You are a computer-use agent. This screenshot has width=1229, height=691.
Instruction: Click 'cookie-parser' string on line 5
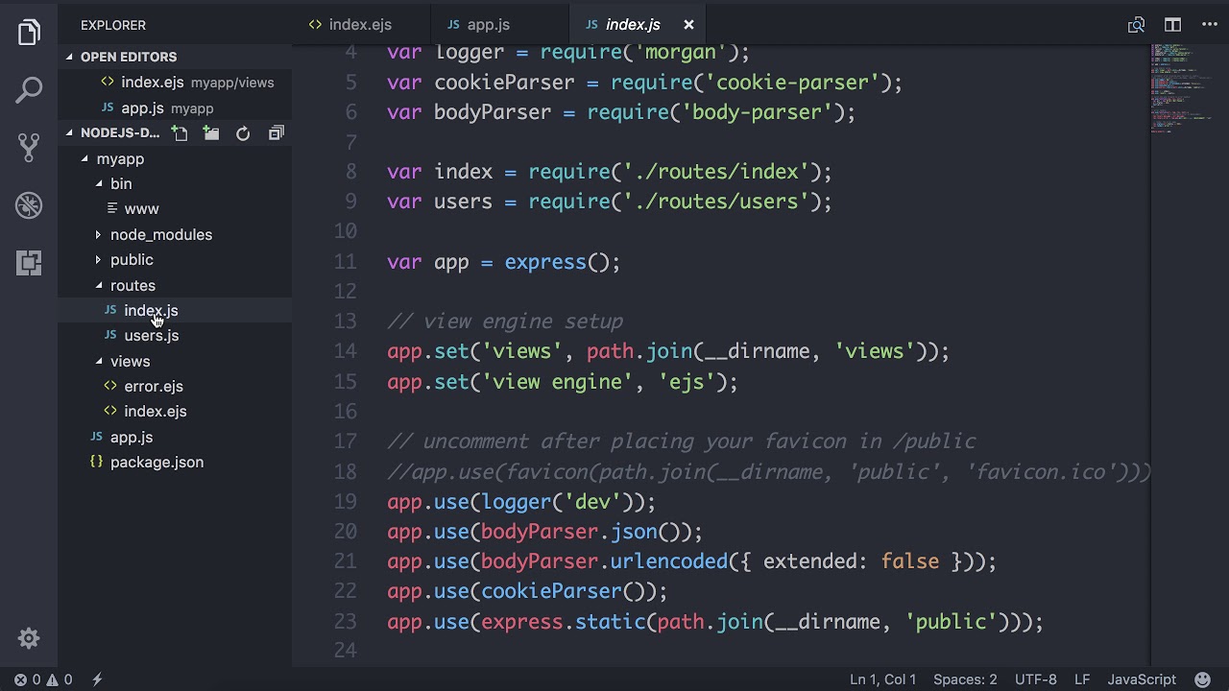click(792, 83)
